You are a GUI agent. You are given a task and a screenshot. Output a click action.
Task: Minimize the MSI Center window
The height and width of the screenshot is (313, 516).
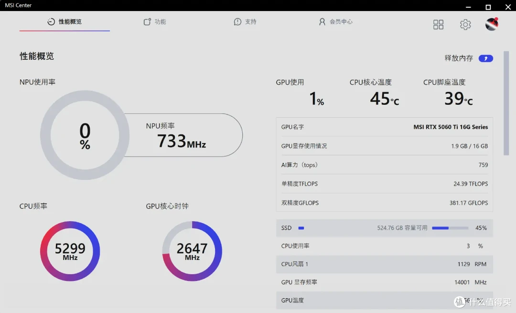click(x=468, y=7)
